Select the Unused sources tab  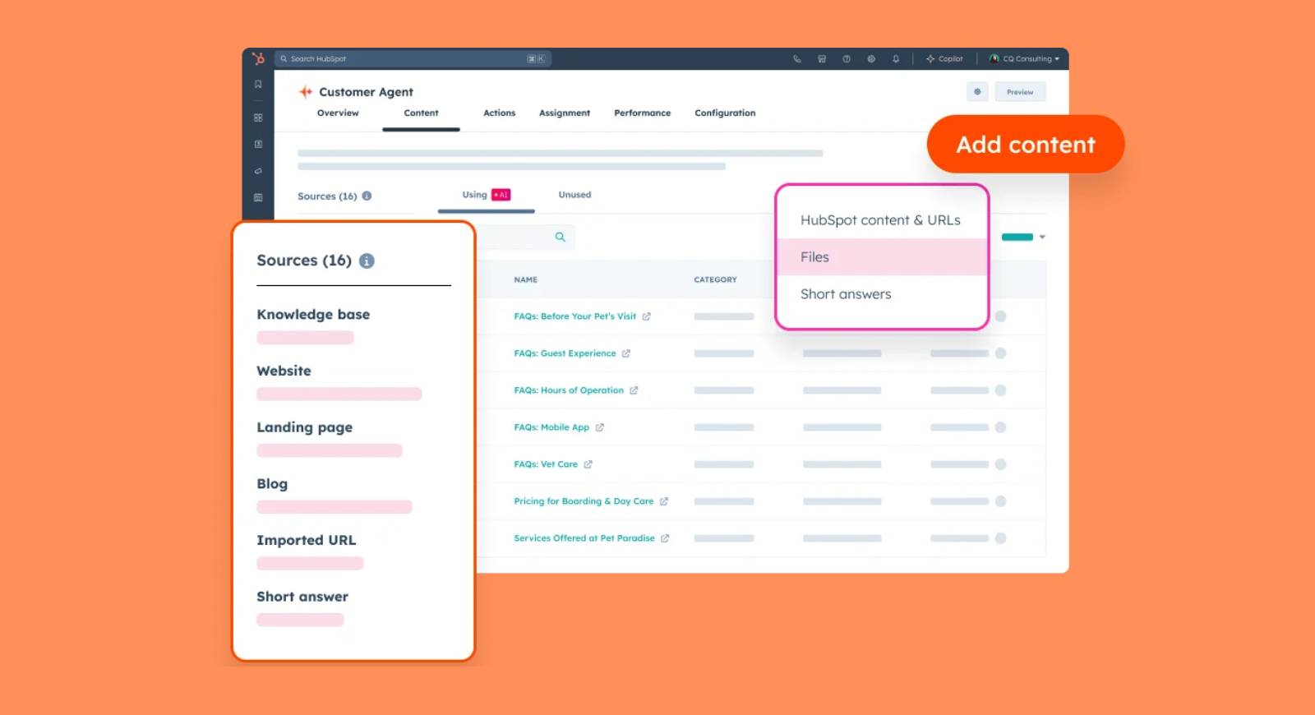574,195
